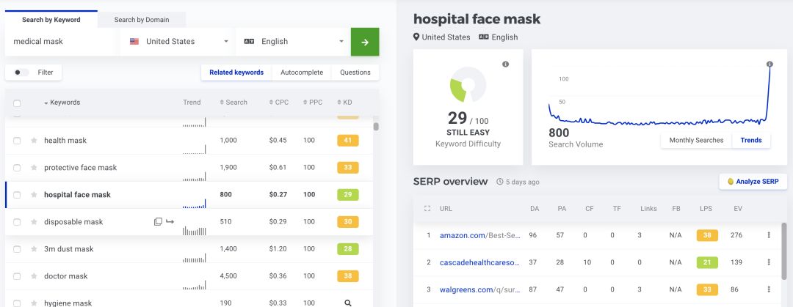Click the arrow icon beside disposable mask
793x307 pixels.
170,222
